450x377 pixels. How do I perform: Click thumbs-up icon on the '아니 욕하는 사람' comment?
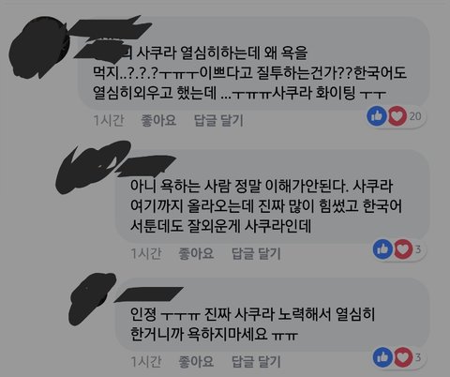pyautogui.click(x=382, y=249)
